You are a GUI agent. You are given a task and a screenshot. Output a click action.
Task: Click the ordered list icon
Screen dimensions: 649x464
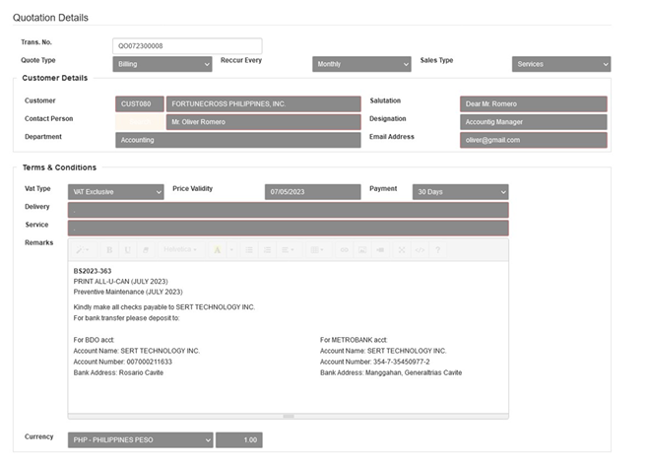(267, 250)
